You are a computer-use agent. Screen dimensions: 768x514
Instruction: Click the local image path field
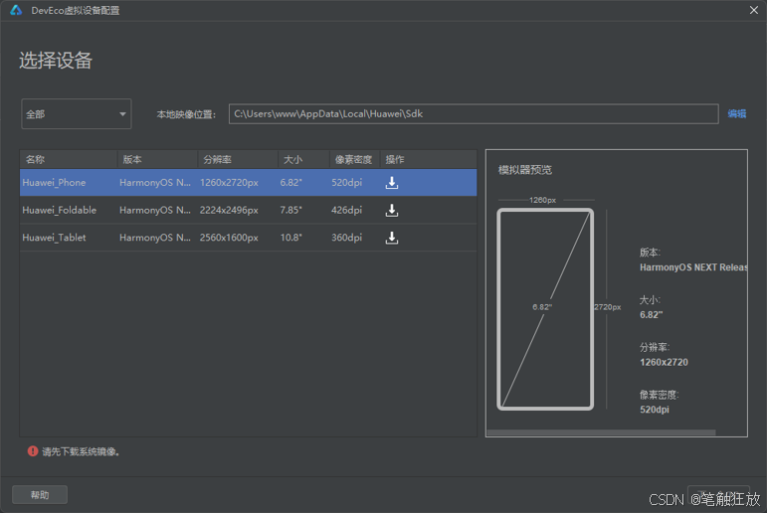pos(474,113)
